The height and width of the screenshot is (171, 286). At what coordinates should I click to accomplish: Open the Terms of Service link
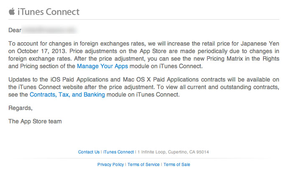143,164
